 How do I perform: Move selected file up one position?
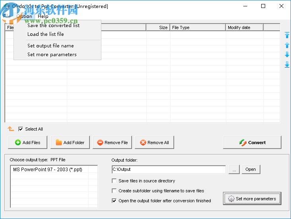tap(287, 45)
